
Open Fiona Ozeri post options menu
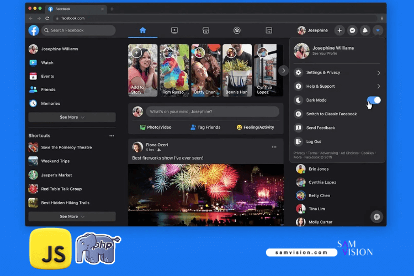274,147
